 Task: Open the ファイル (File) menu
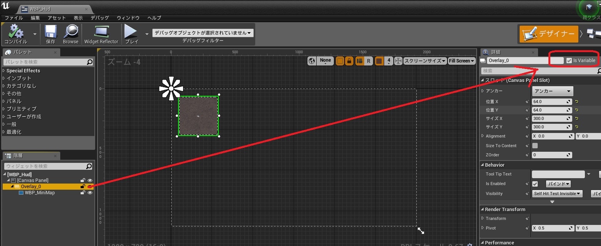click(x=14, y=18)
